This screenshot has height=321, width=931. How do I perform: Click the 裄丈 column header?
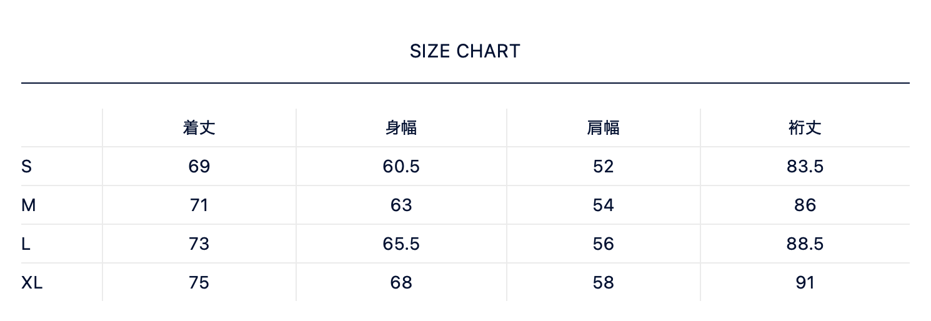pos(805,128)
